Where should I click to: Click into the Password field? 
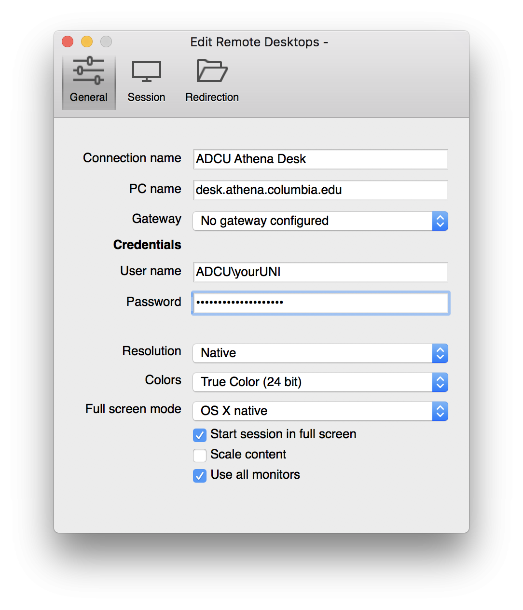click(321, 303)
